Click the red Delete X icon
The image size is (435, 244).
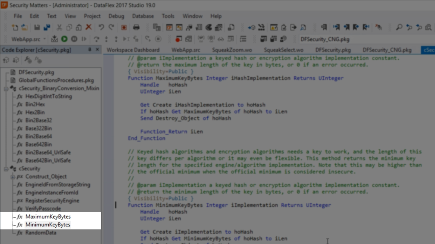(x=89, y=27)
